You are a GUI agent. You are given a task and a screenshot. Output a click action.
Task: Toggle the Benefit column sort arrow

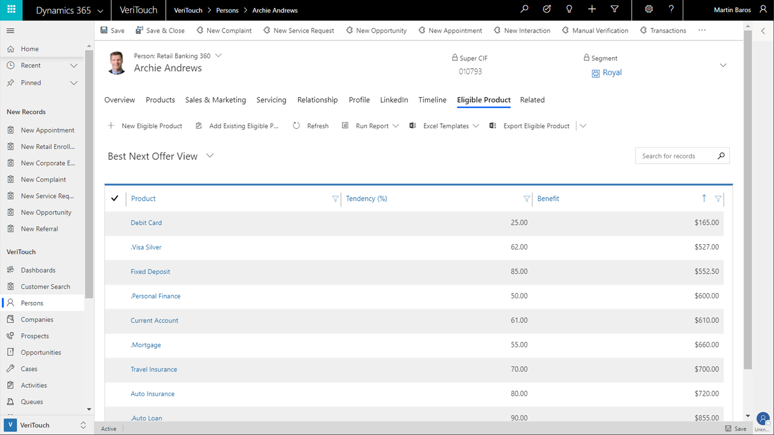point(704,198)
